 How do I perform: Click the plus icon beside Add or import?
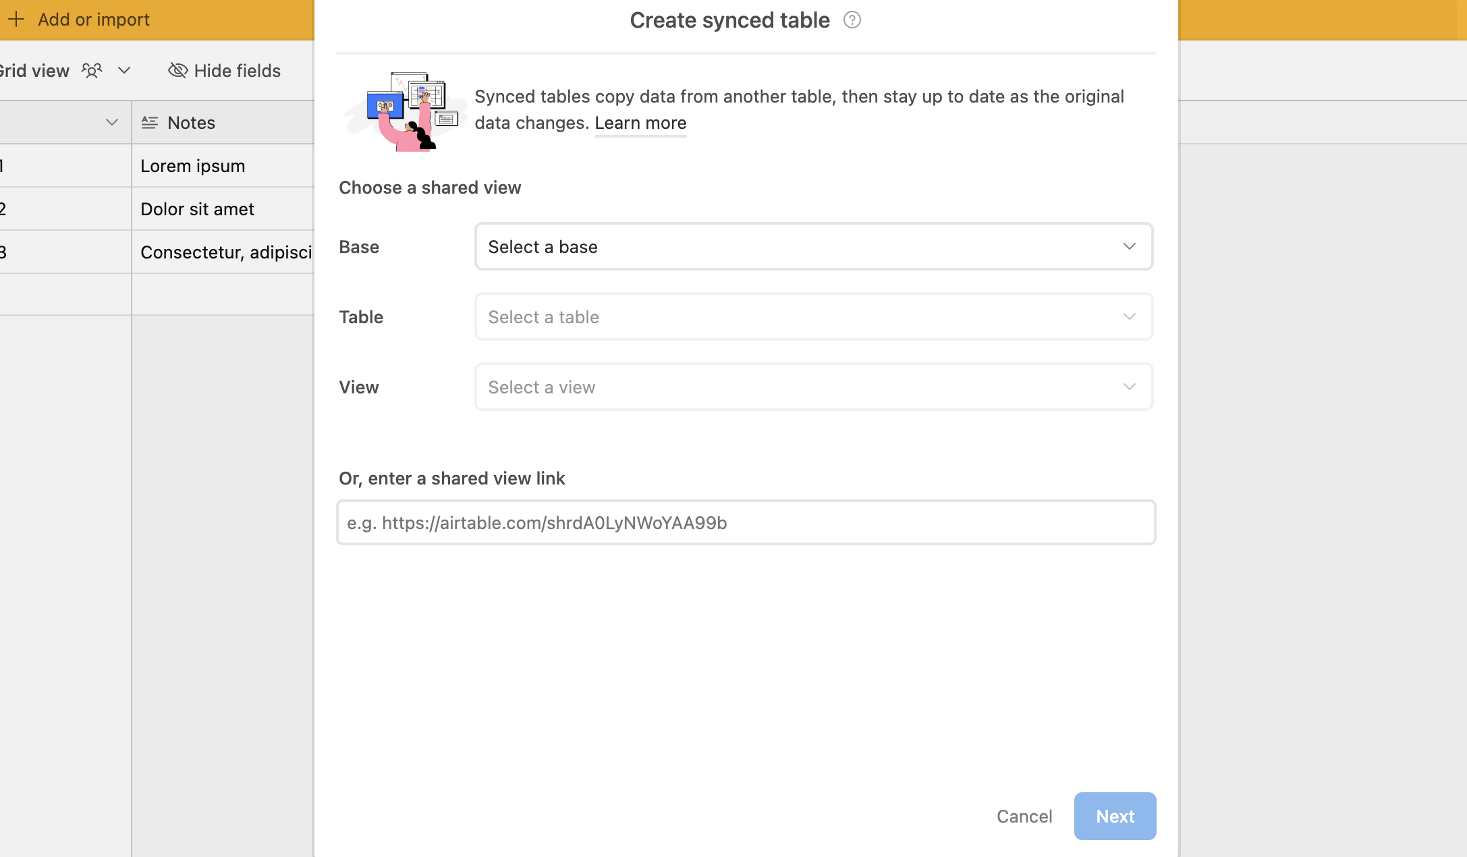click(x=16, y=19)
